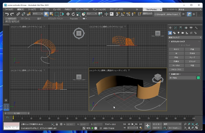This screenshot has height=133, width=205.
Task: Open the Modify panel tab icon
Action: [x=176, y=28]
